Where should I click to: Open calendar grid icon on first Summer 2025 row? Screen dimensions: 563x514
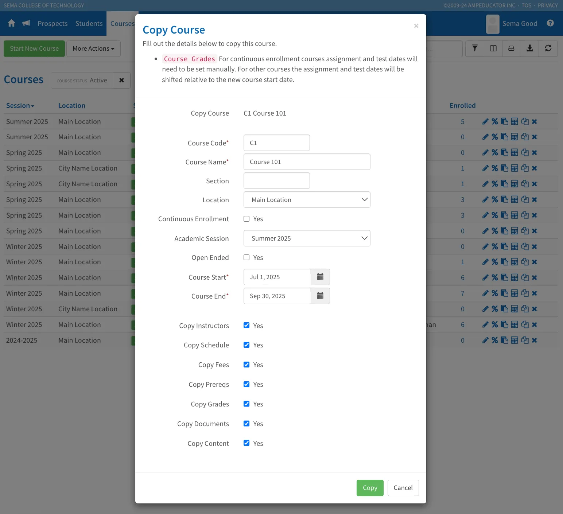point(515,122)
